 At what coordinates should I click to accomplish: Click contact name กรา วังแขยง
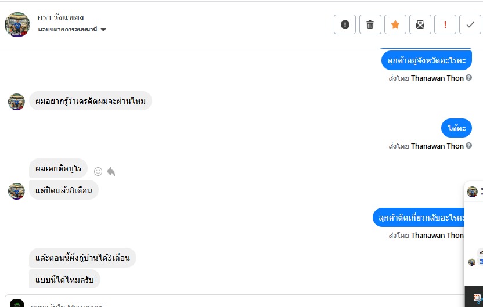[60, 17]
